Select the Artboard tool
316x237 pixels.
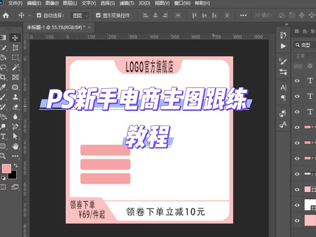(15, 48)
